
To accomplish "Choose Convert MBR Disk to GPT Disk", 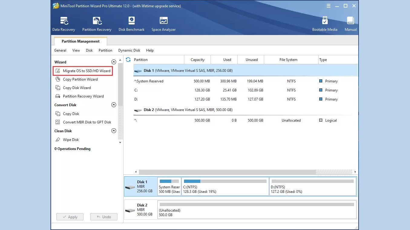I will click(87, 122).
